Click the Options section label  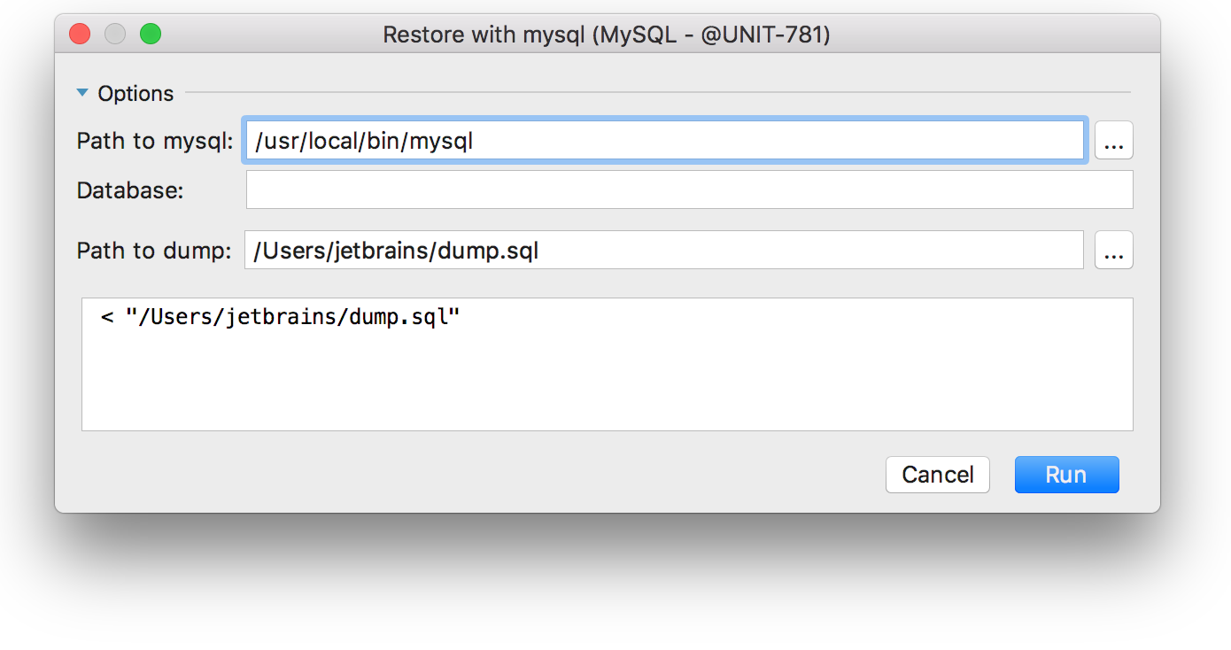pyautogui.click(x=135, y=94)
